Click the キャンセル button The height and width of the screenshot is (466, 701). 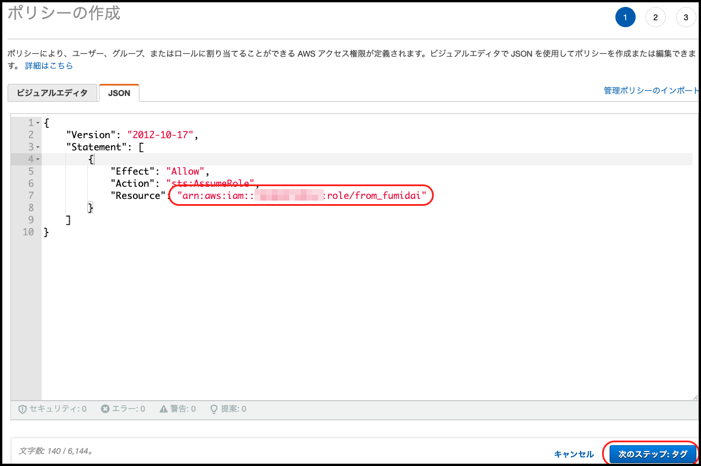574,454
